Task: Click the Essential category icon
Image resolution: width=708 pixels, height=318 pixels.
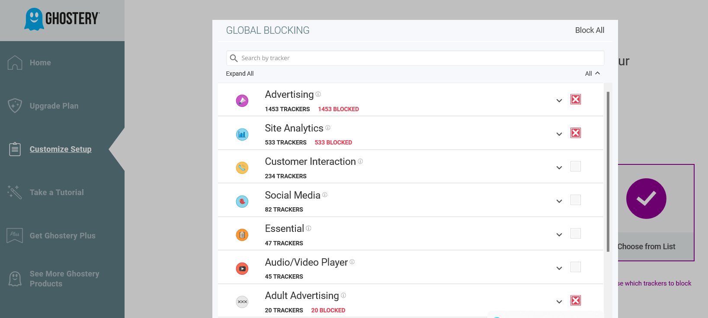Action: click(x=242, y=235)
